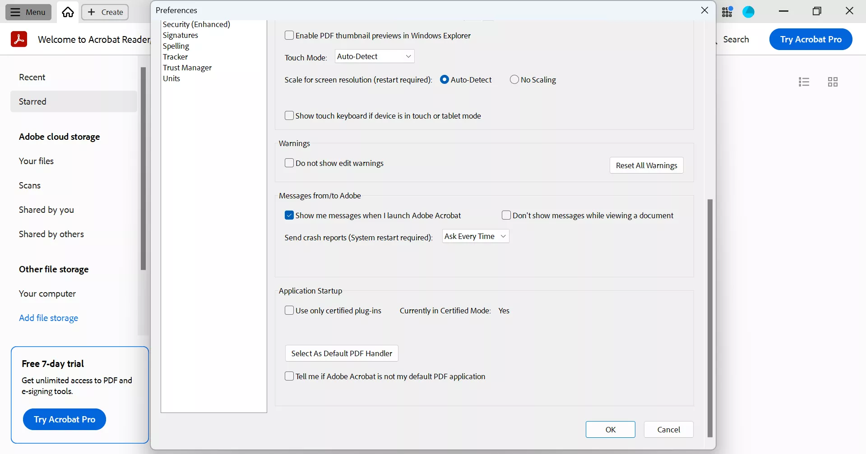Switch to grid view icon
The image size is (866, 454).
[x=833, y=82]
